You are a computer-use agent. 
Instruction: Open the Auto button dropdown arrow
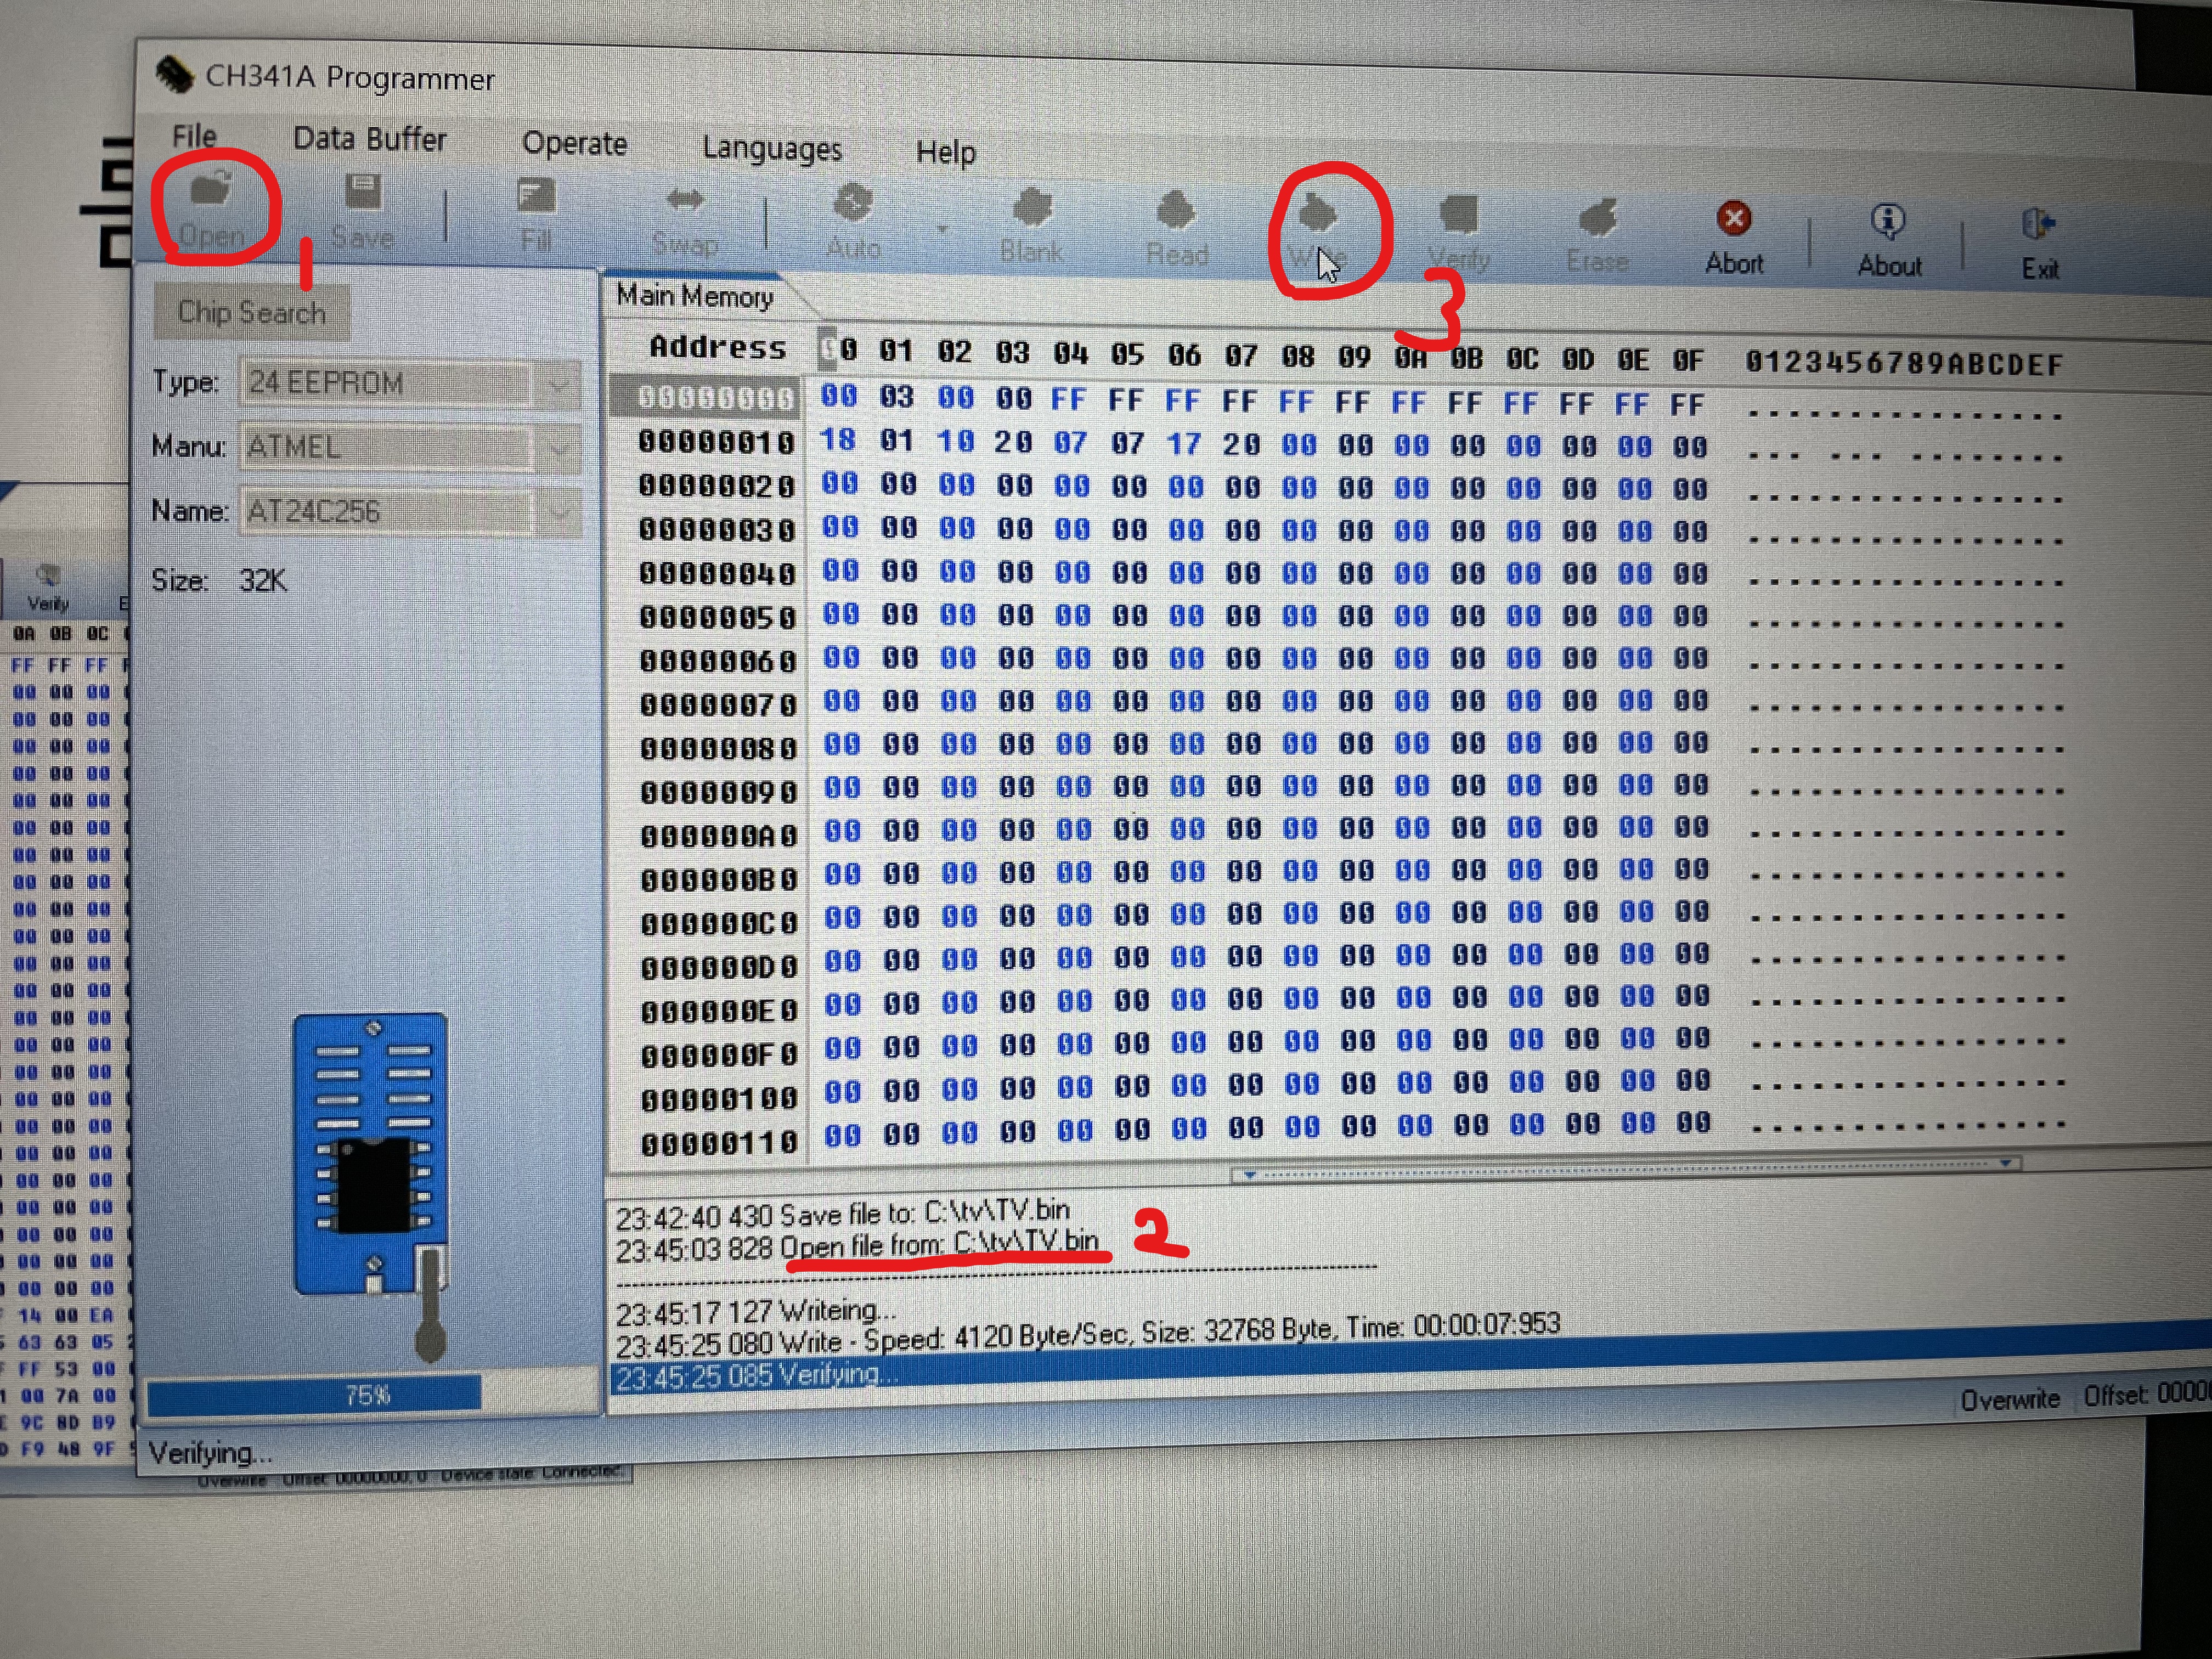[942, 230]
